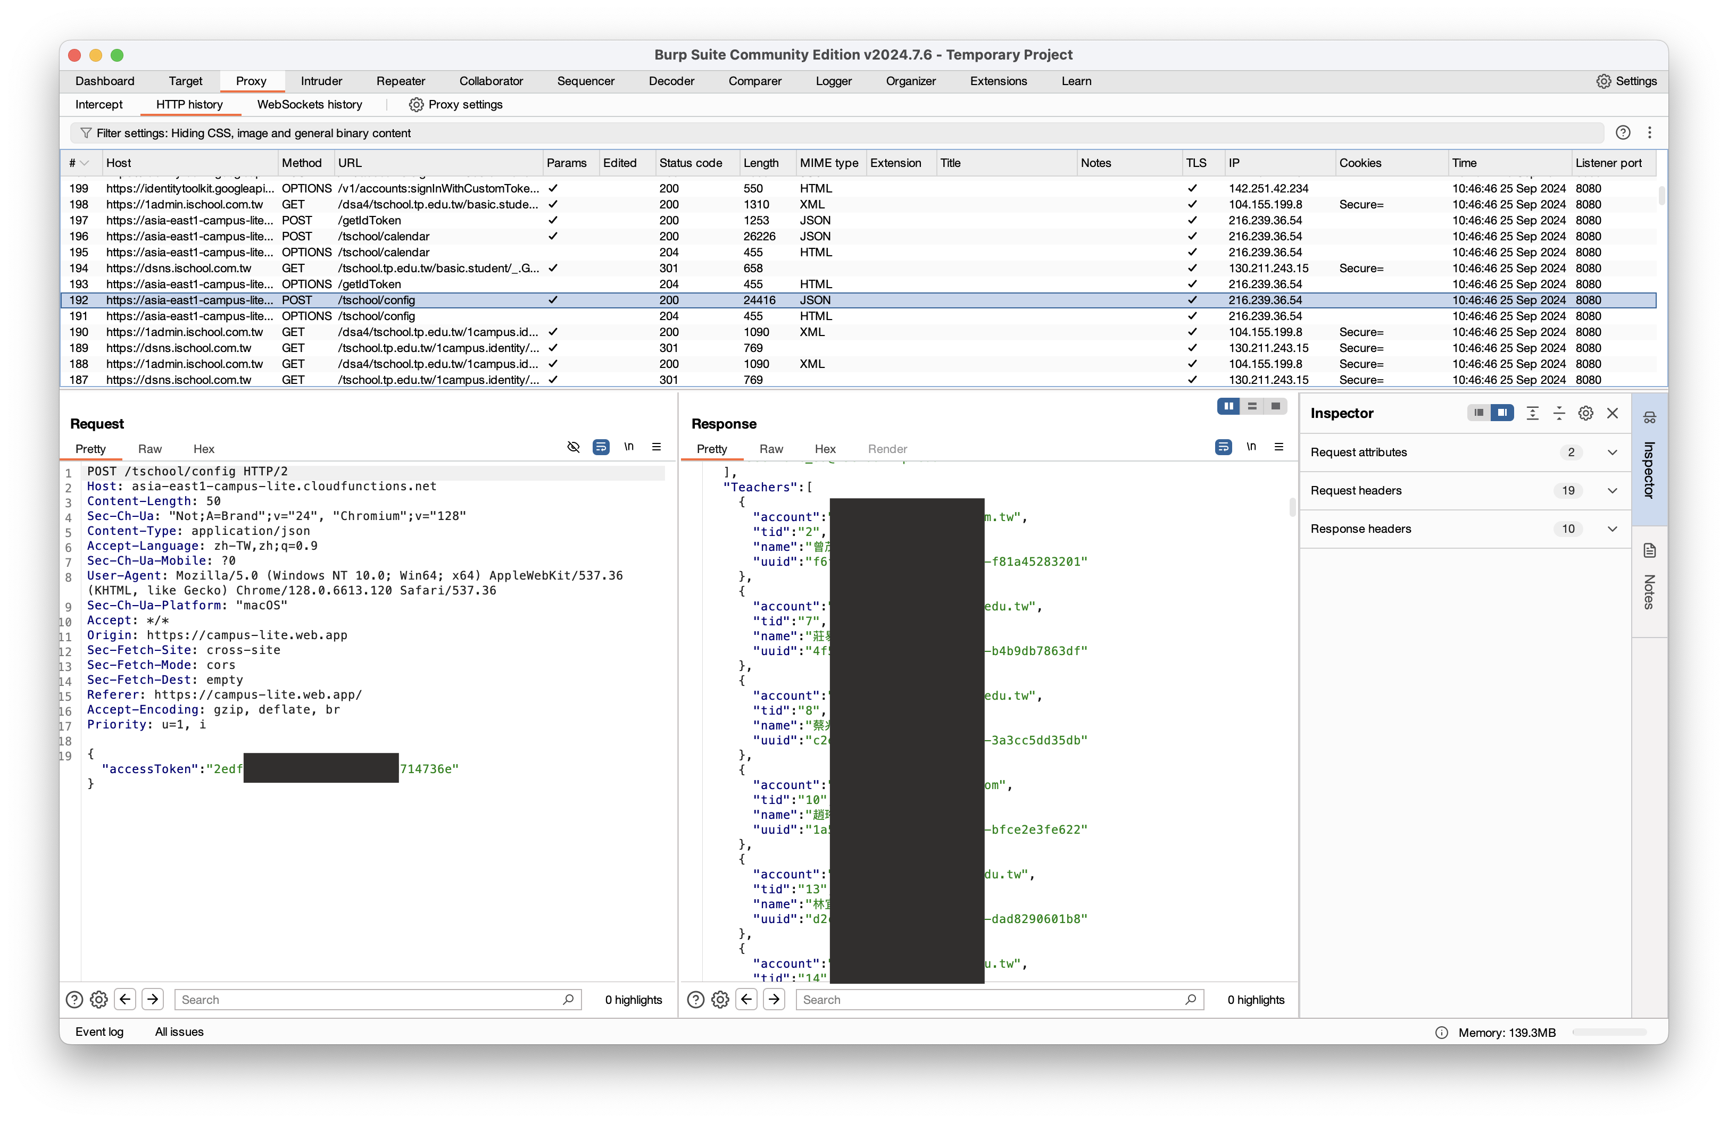1728x1123 pixels.
Task: Toggle non-printable \n characters in Request
Action: click(629, 447)
